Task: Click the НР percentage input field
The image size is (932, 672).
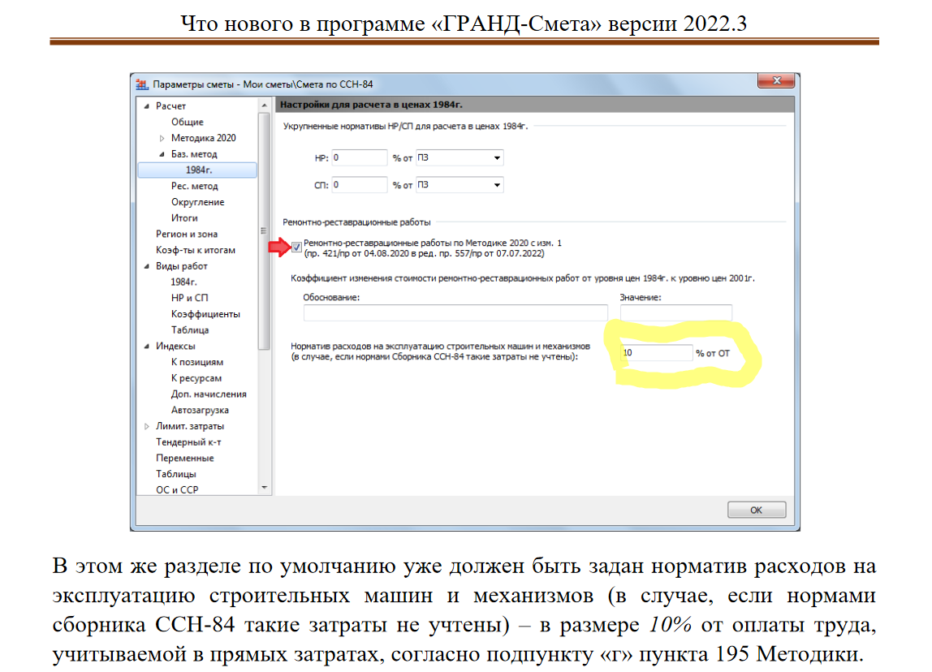Action: click(360, 158)
